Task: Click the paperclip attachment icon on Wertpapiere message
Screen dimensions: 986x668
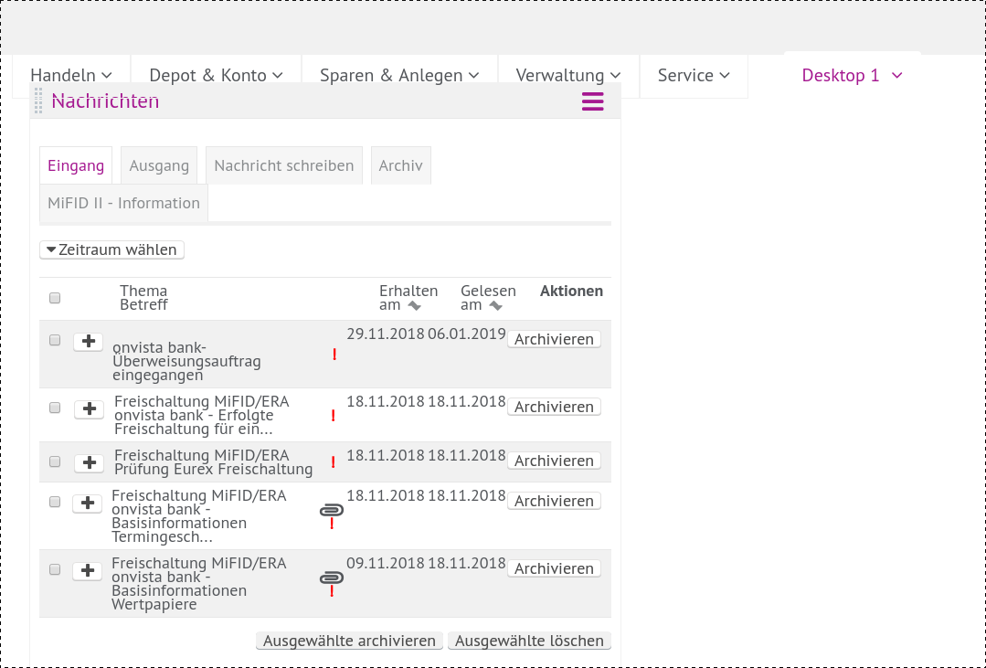Action: pyautogui.click(x=332, y=578)
